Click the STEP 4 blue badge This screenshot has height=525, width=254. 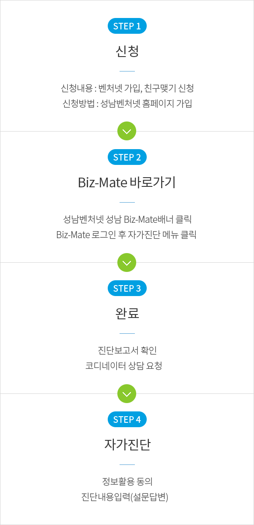coord(127,419)
